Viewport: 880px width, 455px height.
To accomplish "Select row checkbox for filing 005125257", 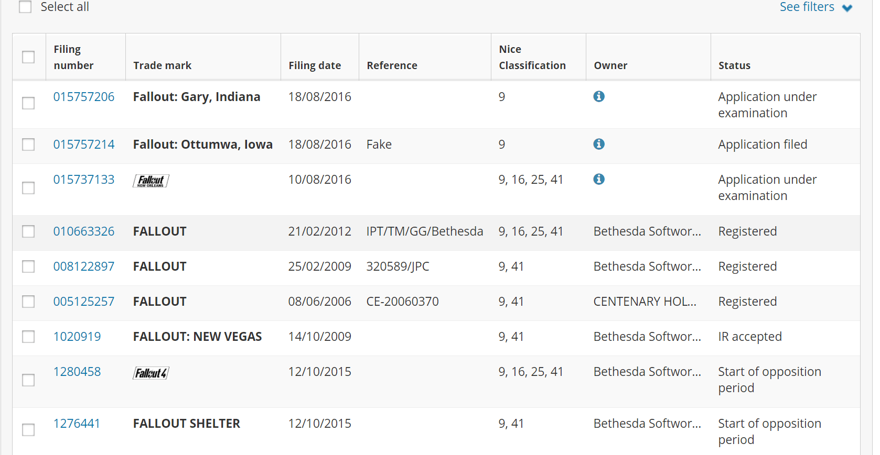I will [x=28, y=302].
